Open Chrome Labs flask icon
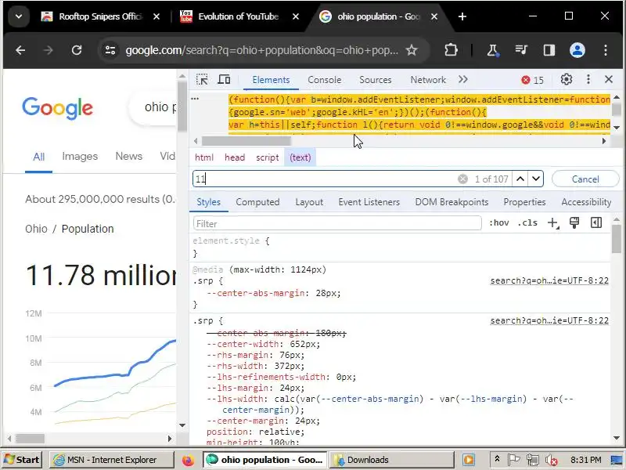Screen dimensions: 626x470 pyautogui.click(x=493, y=50)
